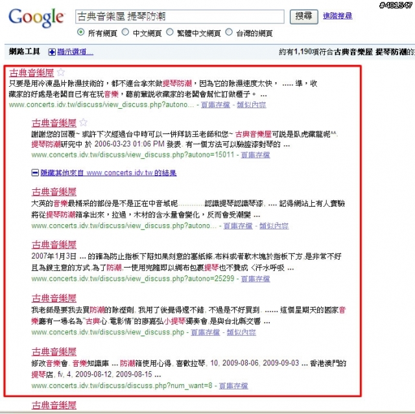
Task: Open the 進階搜尋 advanced search link
Action: click(x=337, y=16)
